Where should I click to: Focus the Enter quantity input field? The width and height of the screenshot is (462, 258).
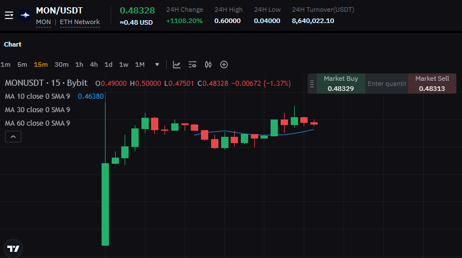[x=387, y=84]
